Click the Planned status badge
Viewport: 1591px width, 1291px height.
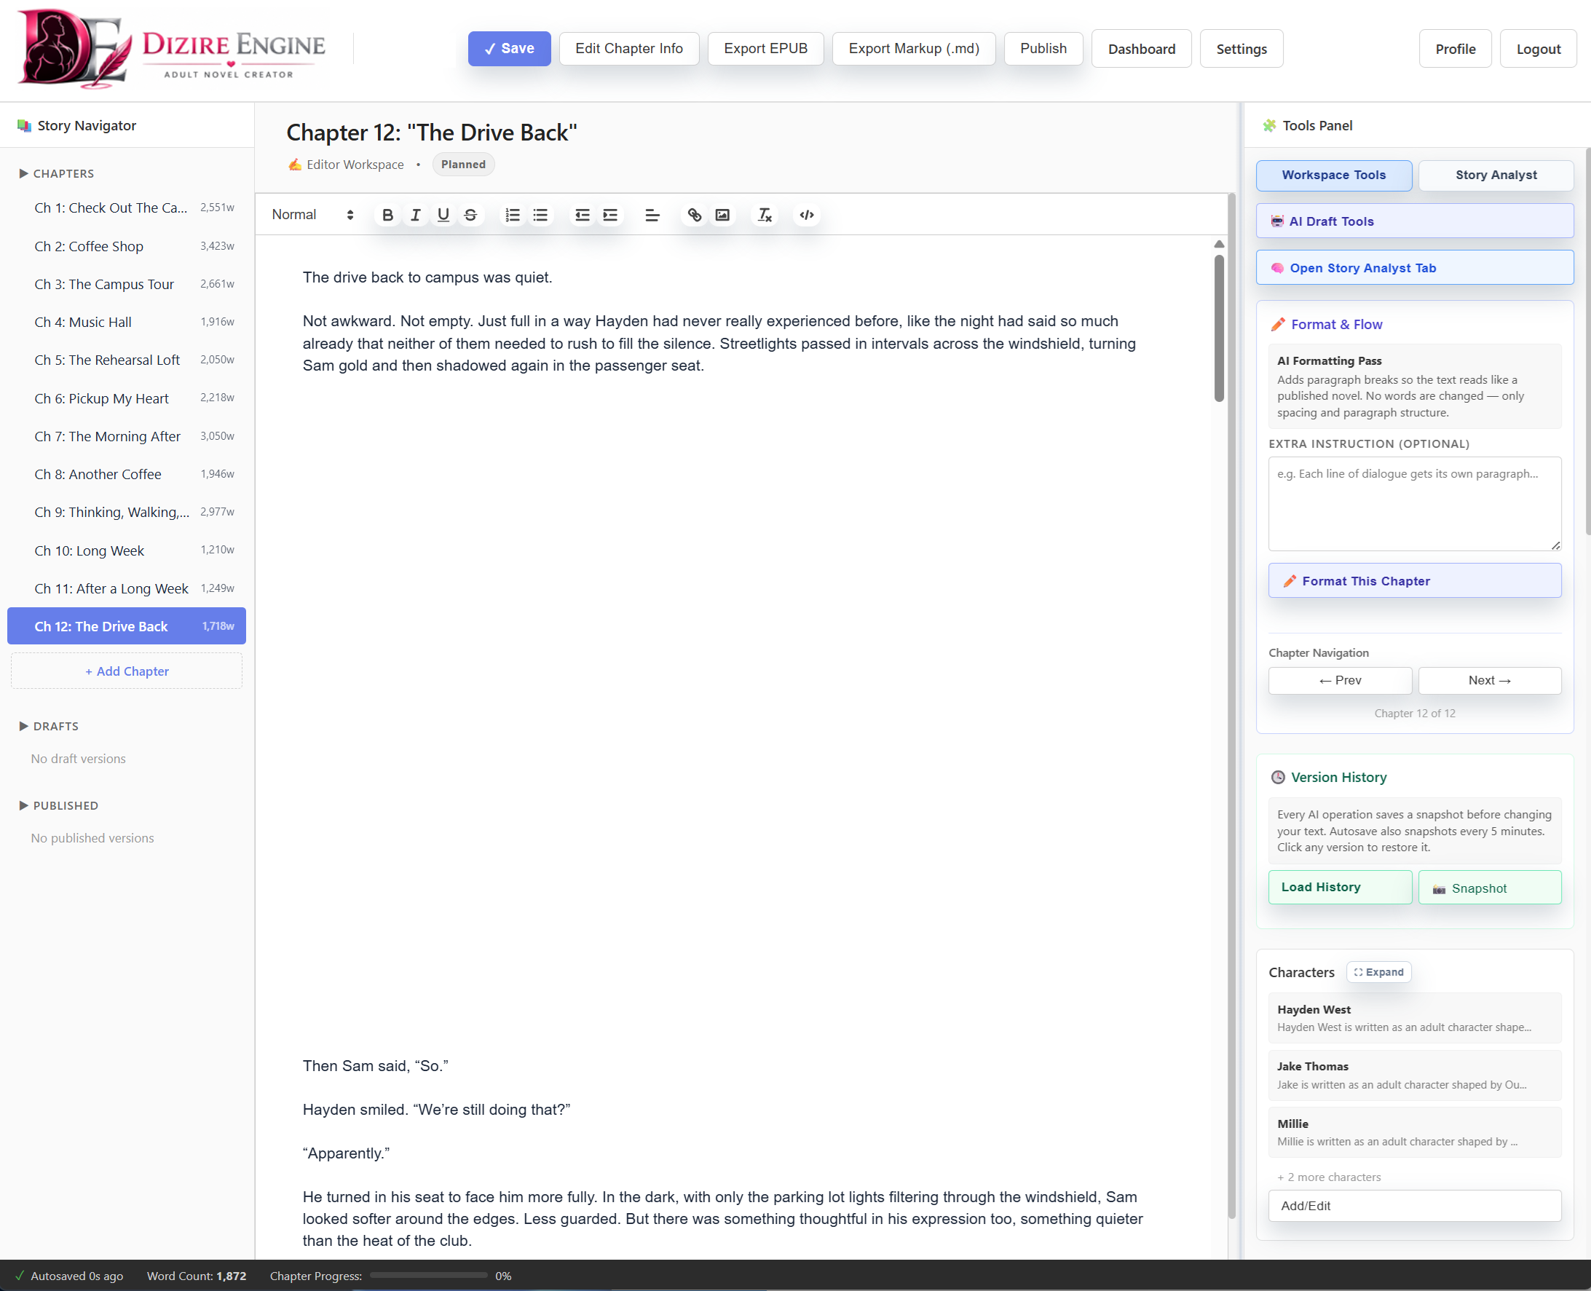tap(463, 165)
